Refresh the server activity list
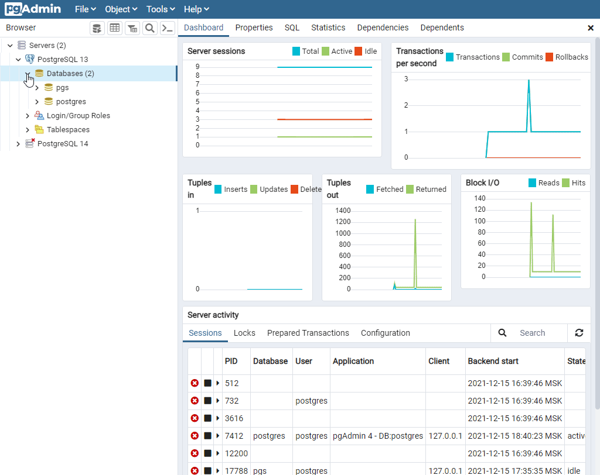Screen dimensions: 600x475 pos(579,333)
